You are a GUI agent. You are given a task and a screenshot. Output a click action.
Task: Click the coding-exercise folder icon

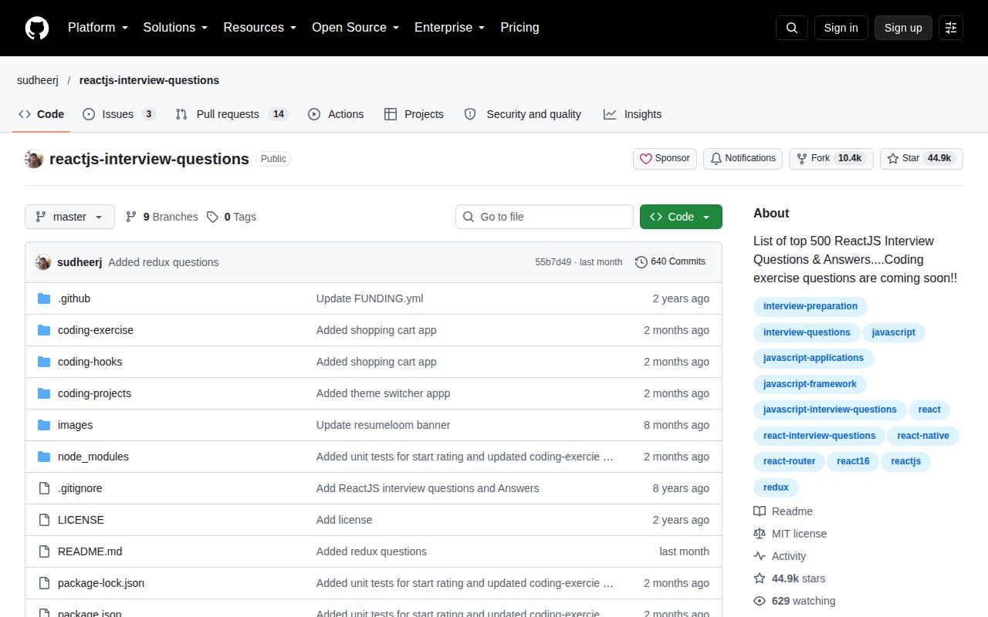click(x=44, y=330)
